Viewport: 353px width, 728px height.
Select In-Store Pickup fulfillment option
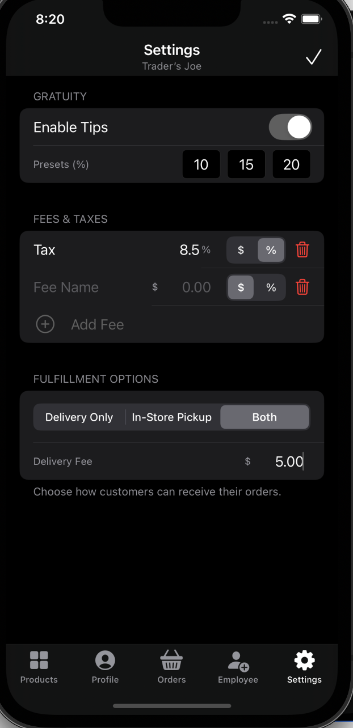click(x=171, y=417)
